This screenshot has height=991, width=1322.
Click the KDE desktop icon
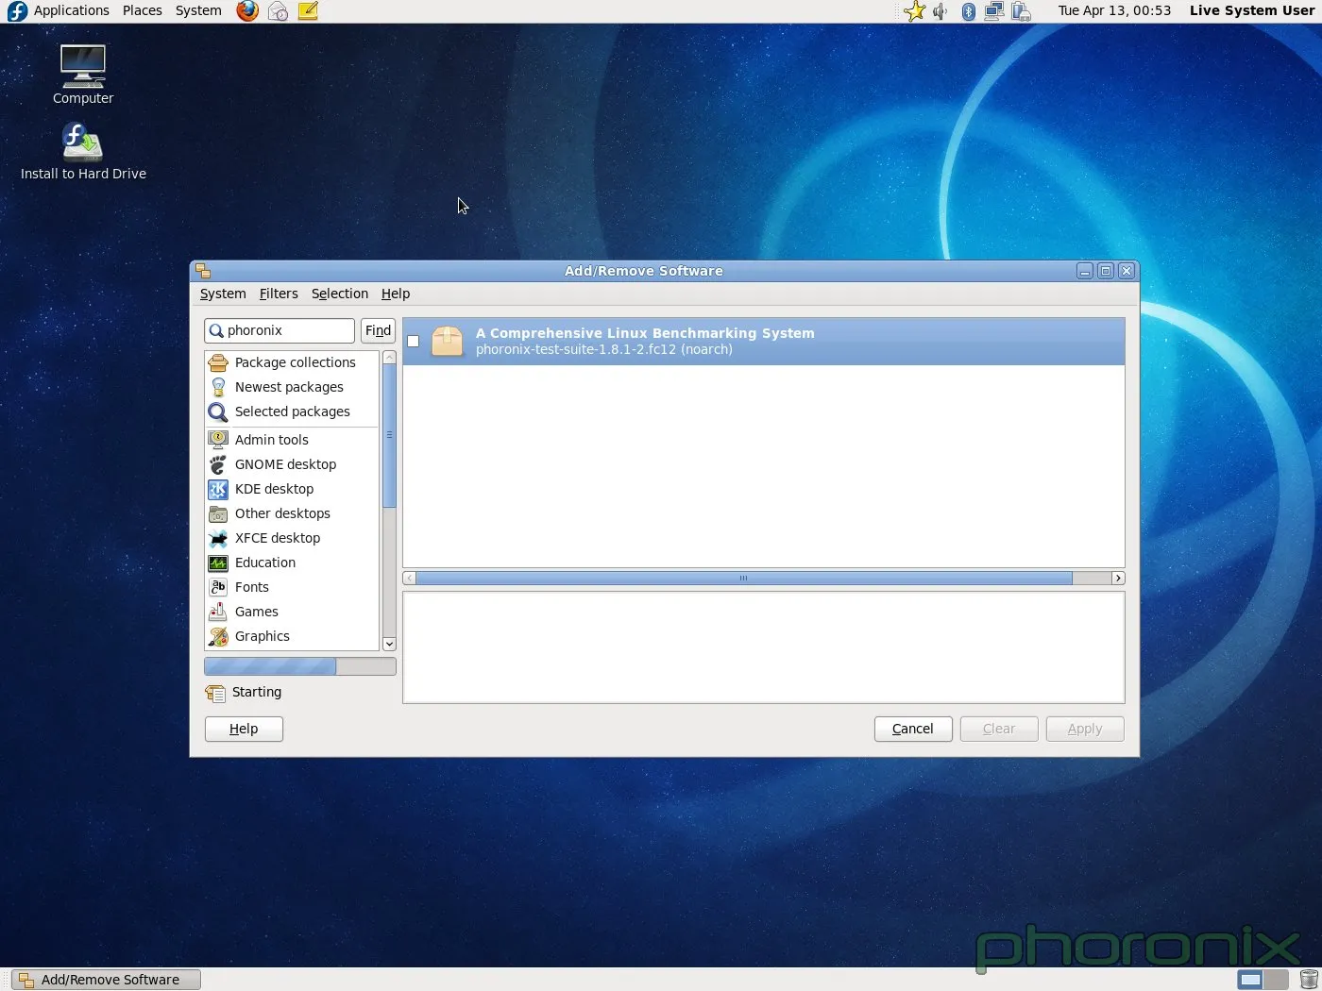coord(218,489)
